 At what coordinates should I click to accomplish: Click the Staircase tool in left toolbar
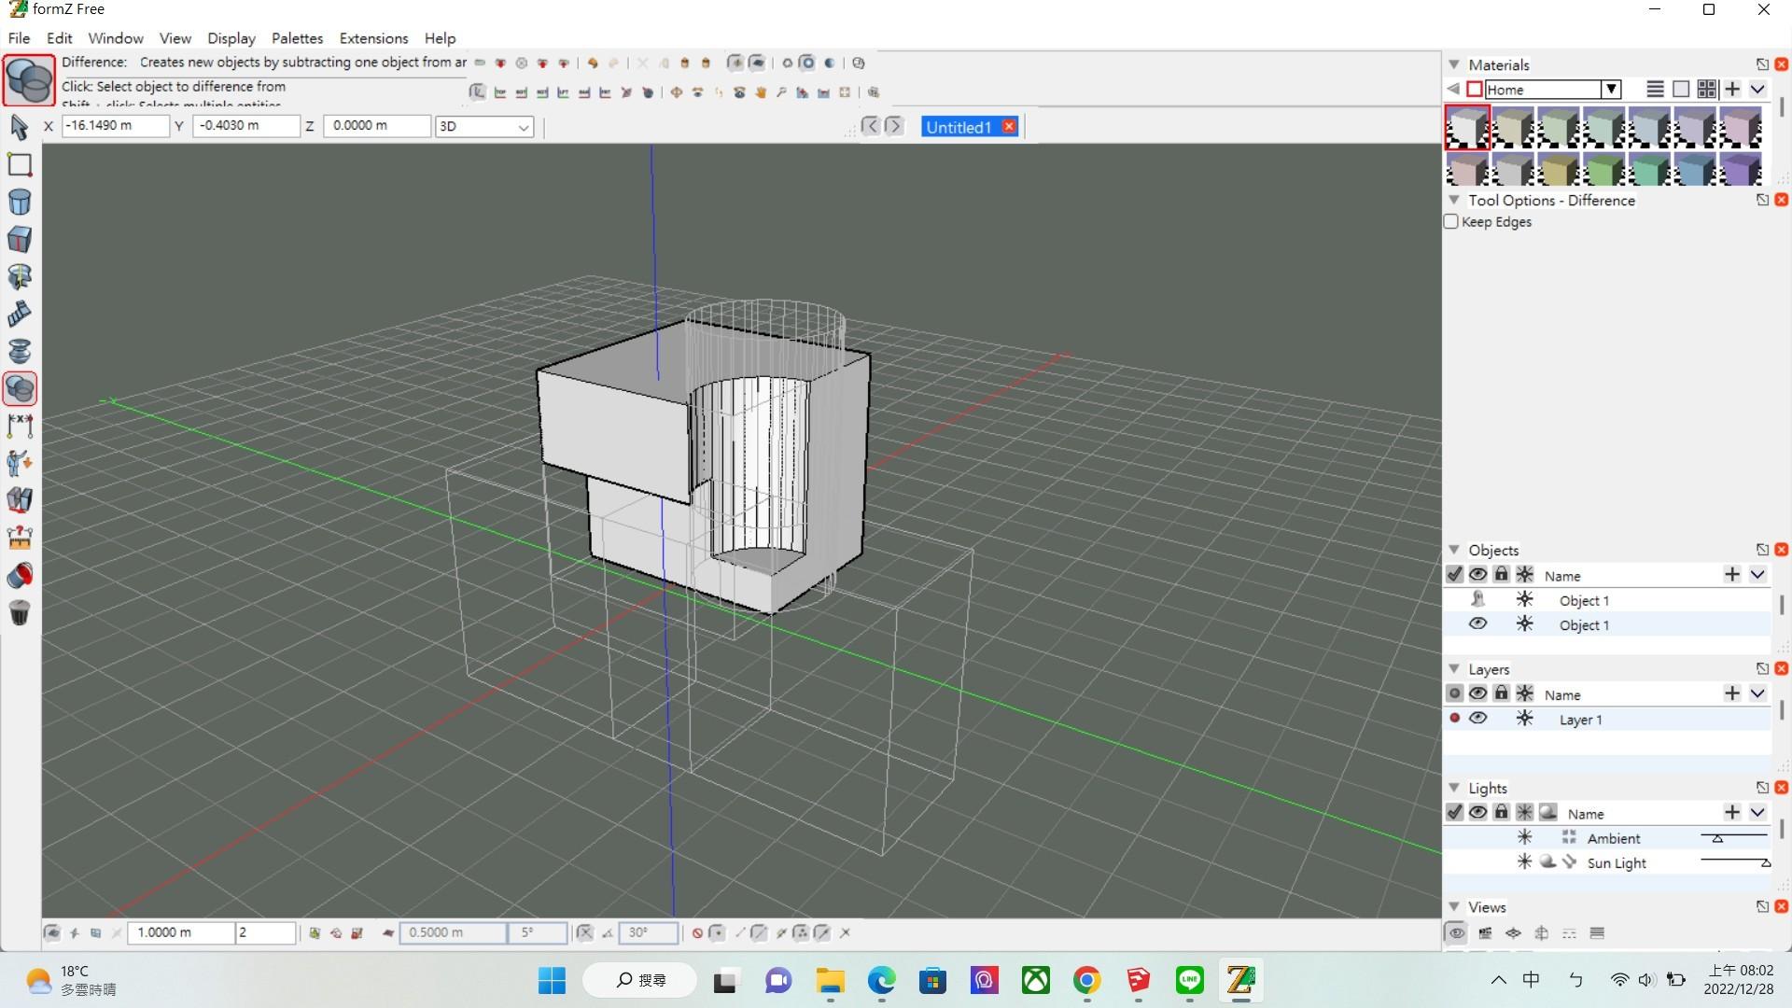pos(20,315)
